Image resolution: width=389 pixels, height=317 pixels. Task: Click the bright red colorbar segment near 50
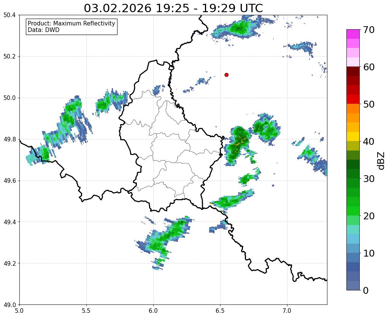click(x=353, y=99)
